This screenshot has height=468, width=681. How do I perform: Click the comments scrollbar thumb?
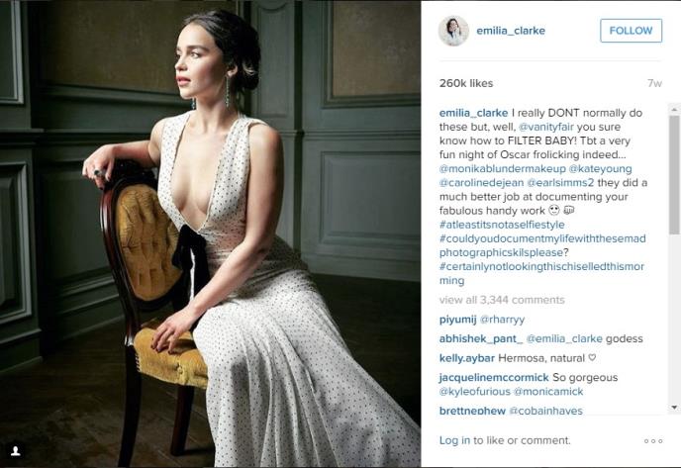(x=674, y=174)
